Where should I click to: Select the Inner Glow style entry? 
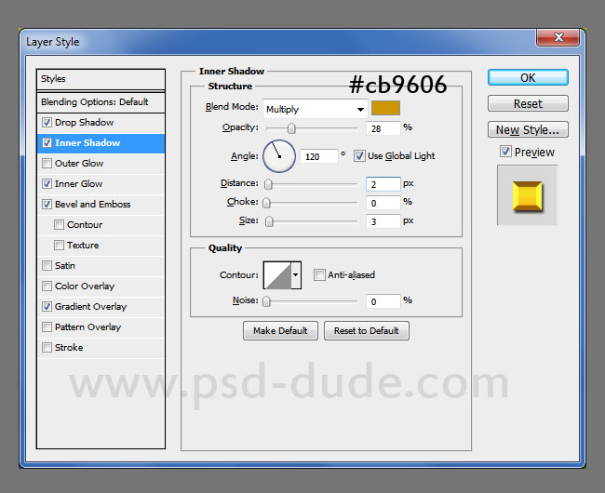pyautogui.click(x=101, y=184)
